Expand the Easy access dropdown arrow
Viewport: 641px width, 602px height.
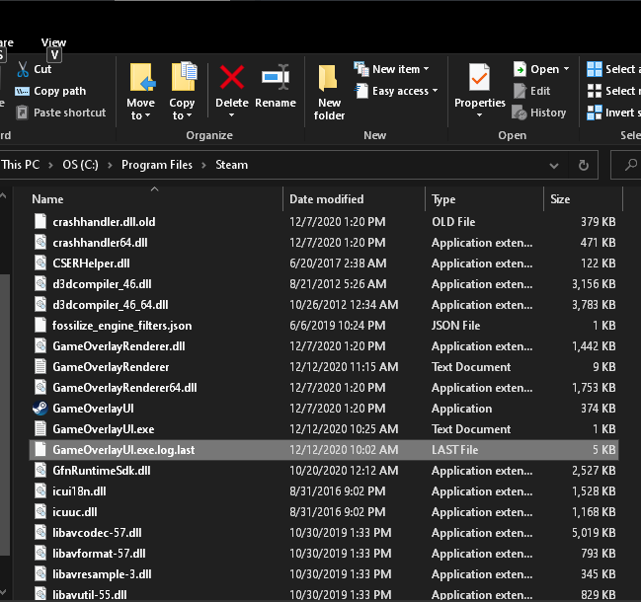pyautogui.click(x=435, y=91)
